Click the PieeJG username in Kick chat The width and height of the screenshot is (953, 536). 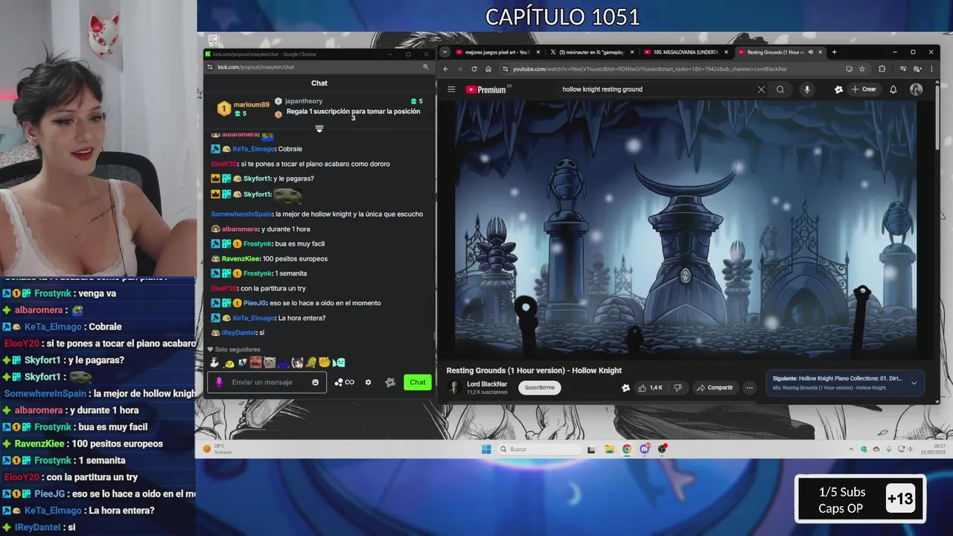click(255, 303)
